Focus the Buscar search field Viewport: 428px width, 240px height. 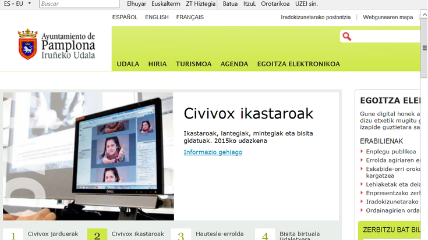(x=79, y=4)
